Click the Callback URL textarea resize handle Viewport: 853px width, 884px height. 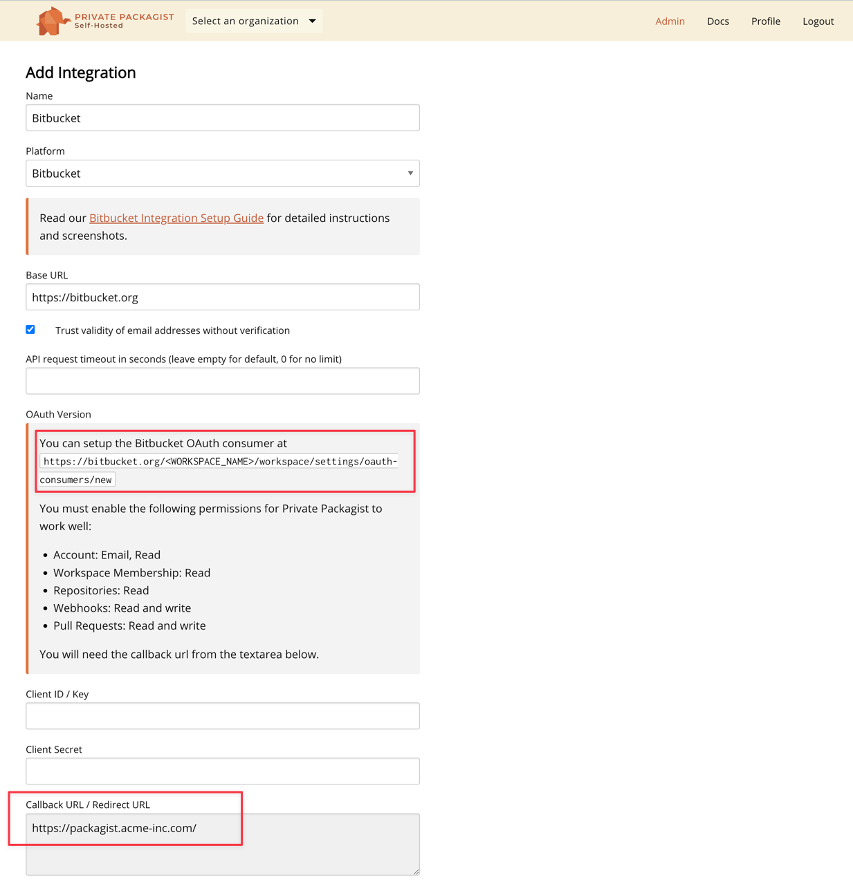[x=416, y=872]
